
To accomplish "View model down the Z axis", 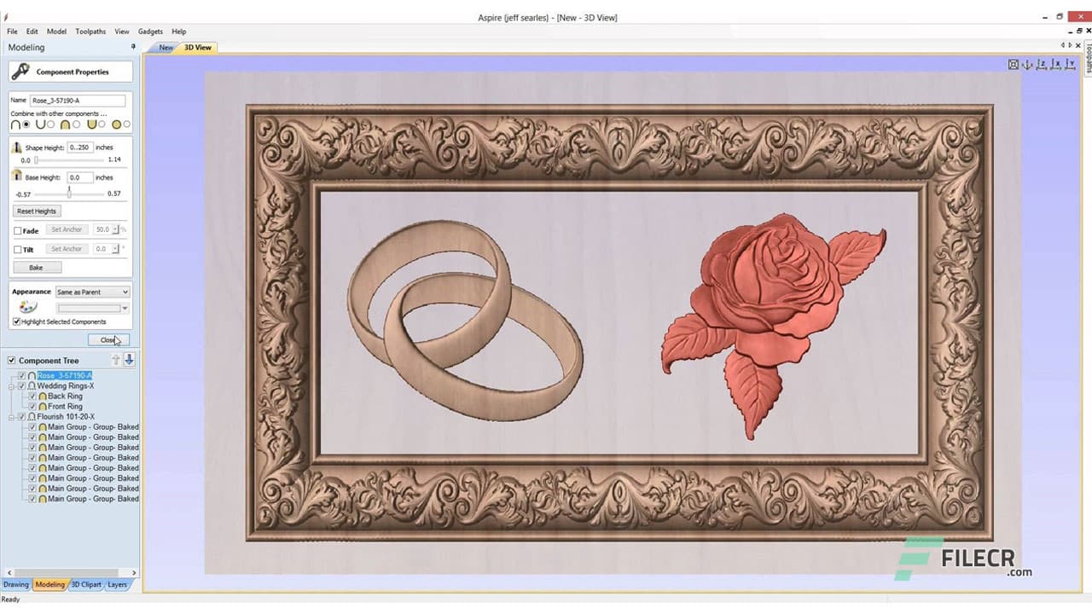I will click(1042, 64).
